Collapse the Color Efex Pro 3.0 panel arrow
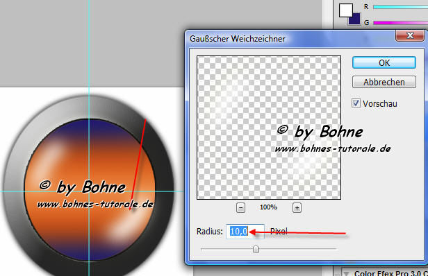Image resolution: width=428 pixels, height=276 pixels. 347,273
